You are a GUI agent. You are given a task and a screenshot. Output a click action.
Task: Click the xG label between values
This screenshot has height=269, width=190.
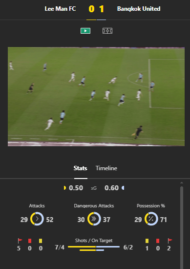click(x=94, y=188)
